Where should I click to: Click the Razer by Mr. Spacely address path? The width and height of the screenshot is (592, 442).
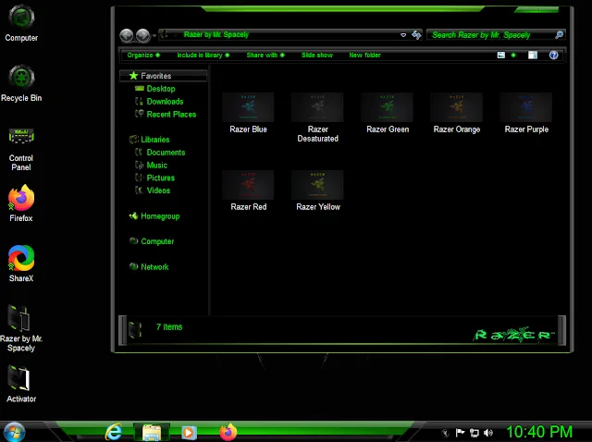(x=216, y=35)
